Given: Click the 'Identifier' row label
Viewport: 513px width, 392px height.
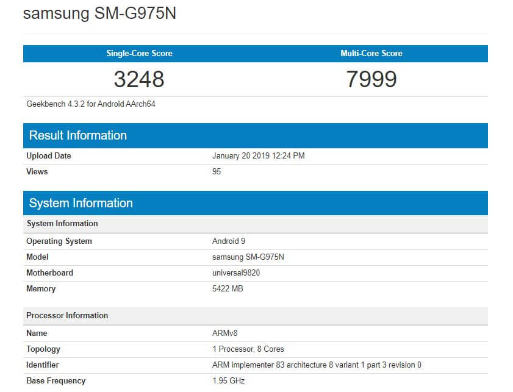Looking at the screenshot, I should pyautogui.click(x=43, y=365).
